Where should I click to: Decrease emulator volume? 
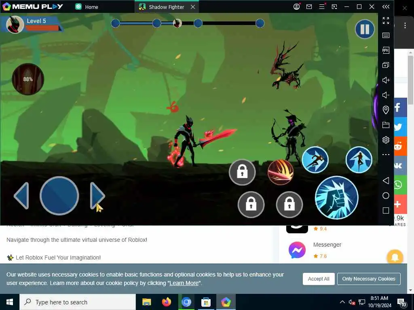click(386, 95)
